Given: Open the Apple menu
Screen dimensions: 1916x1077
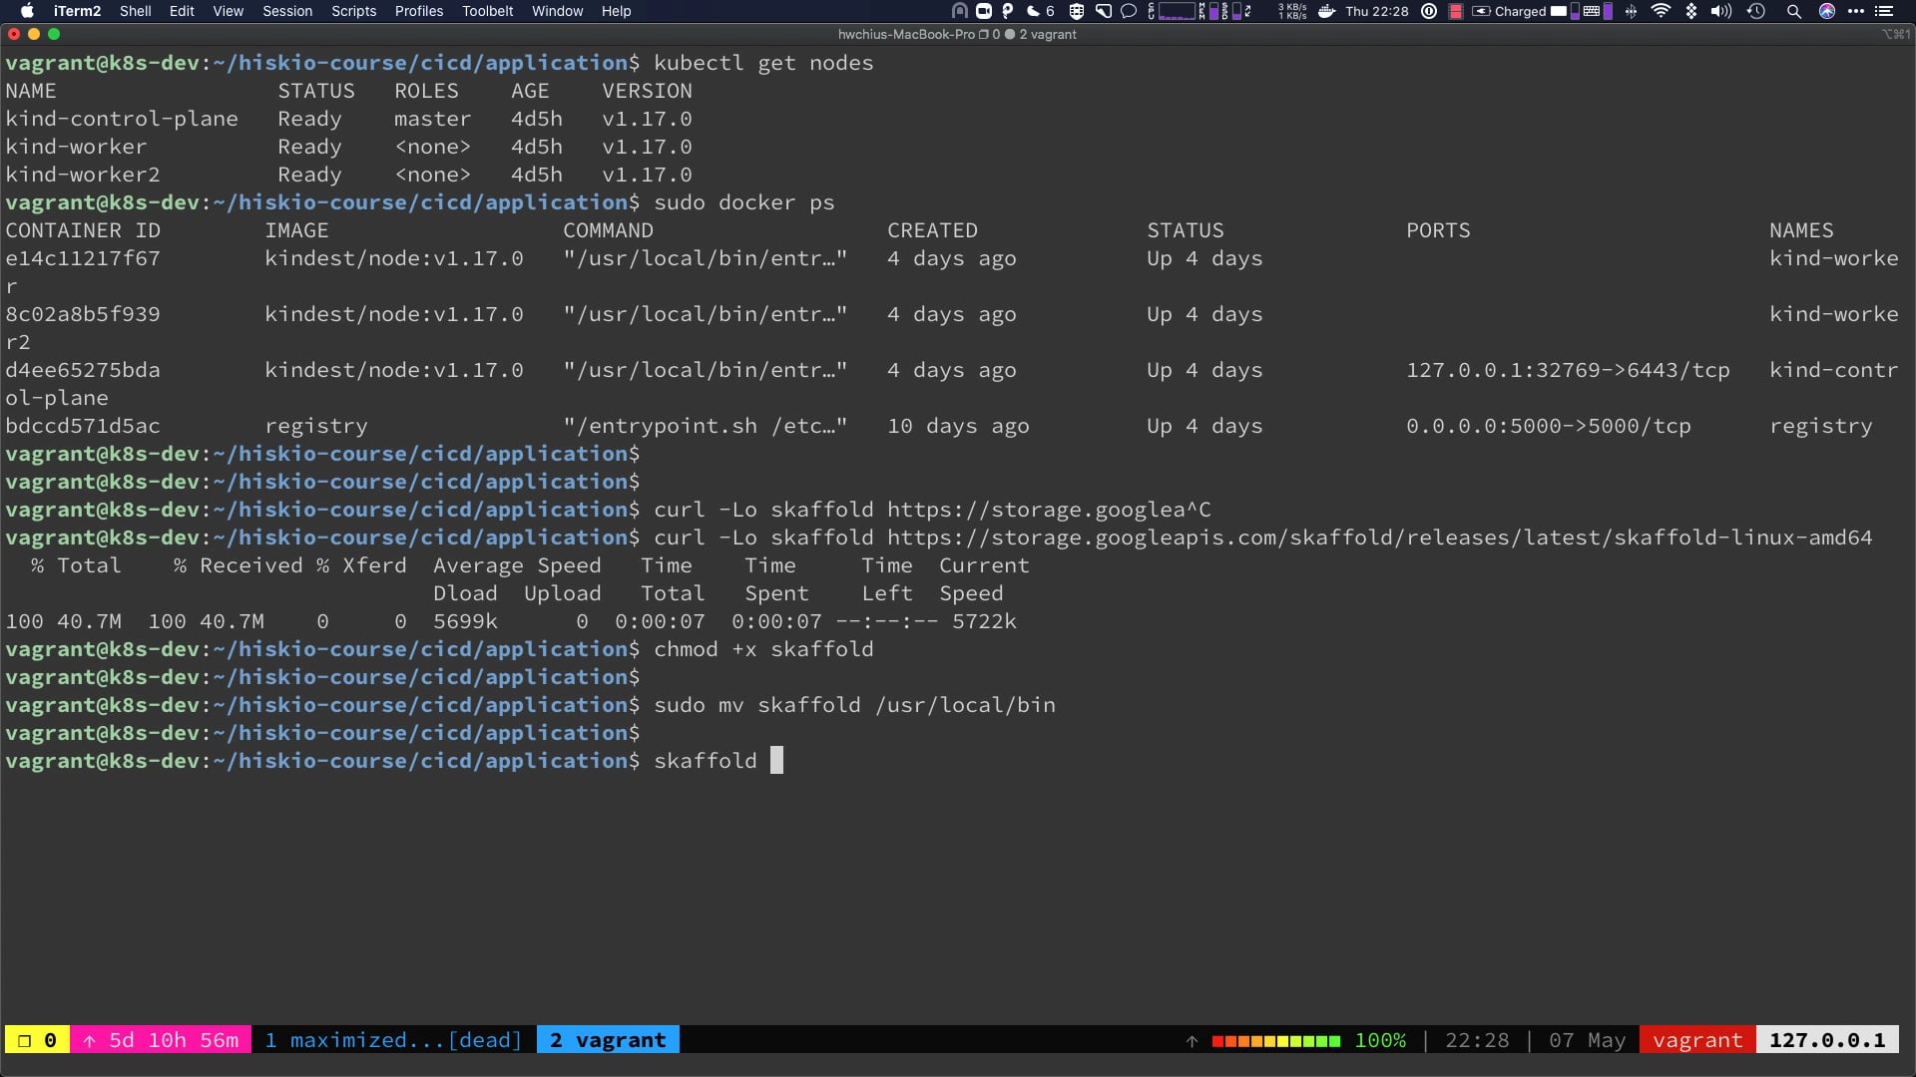Looking at the screenshot, I should [27, 11].
